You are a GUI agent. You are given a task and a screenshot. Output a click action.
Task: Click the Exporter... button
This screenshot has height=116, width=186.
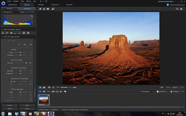(162, 92)
